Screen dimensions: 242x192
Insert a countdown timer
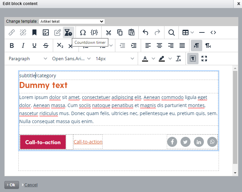pos(68,32)
